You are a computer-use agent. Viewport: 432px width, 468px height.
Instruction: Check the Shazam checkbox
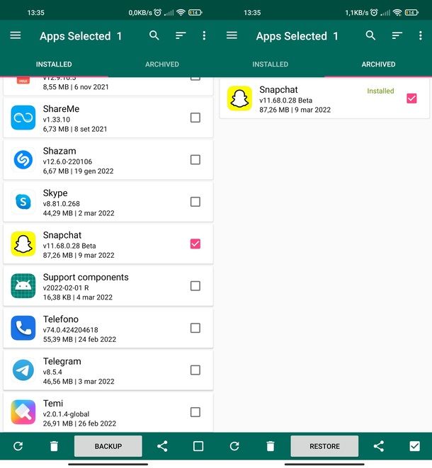pyautogui.click(x=195, y=160)
